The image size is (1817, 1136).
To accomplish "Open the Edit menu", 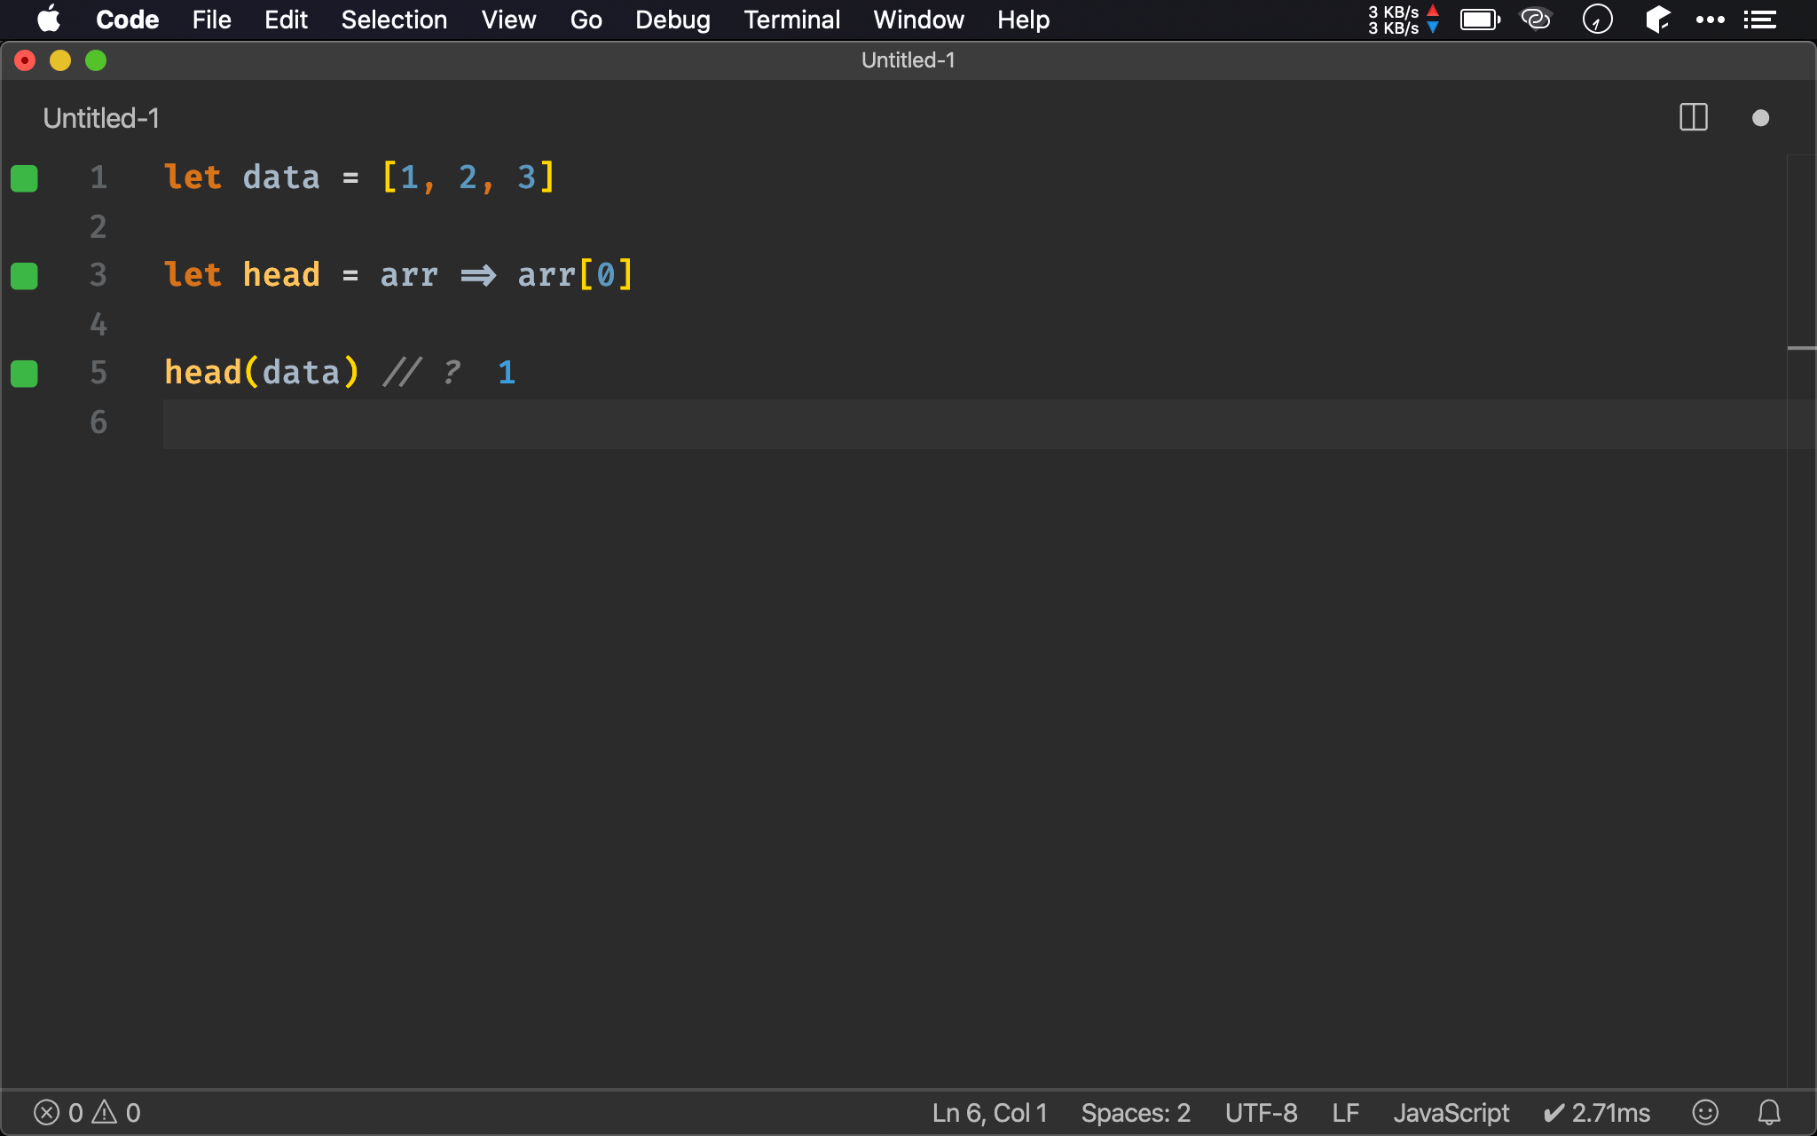I will coord(286,20).
